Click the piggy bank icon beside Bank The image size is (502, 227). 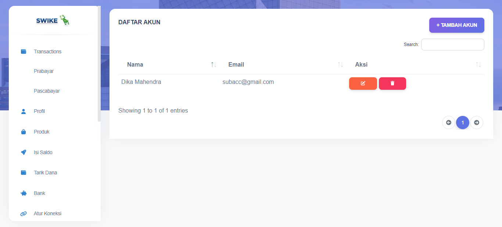pos(24,193)
